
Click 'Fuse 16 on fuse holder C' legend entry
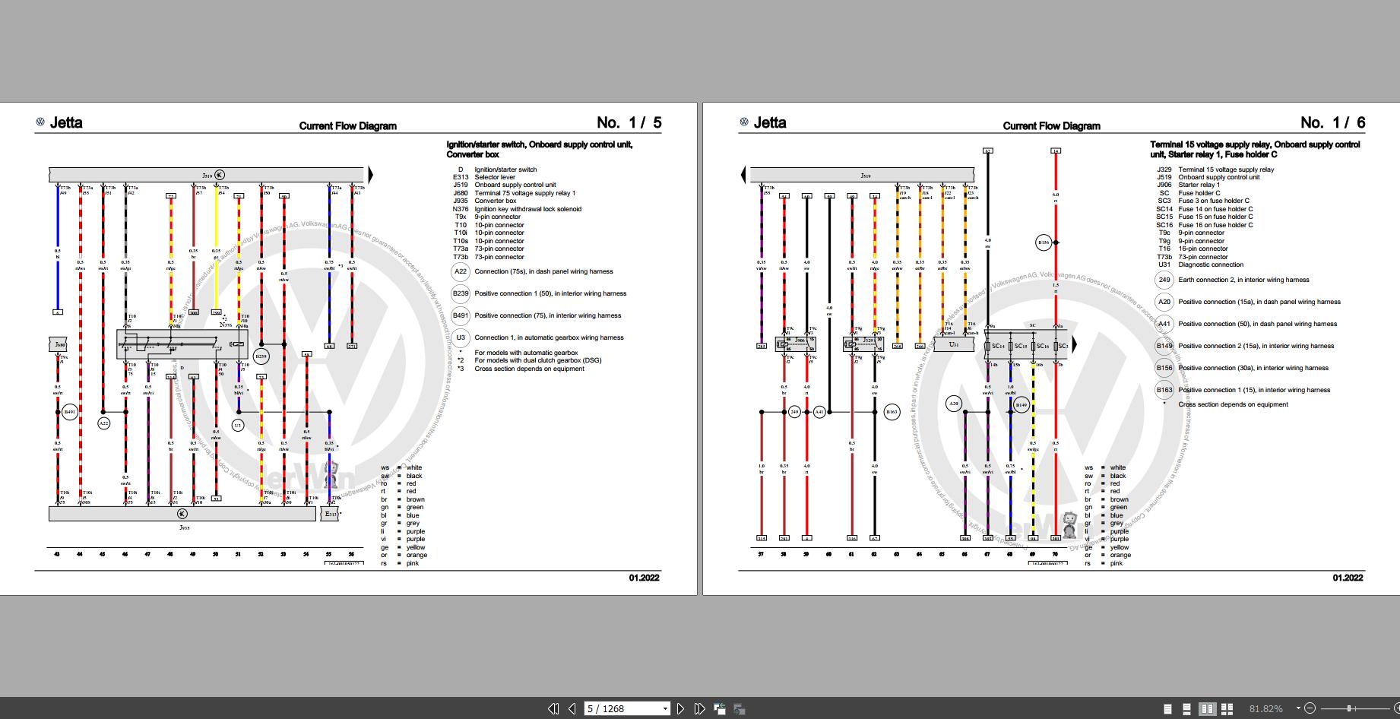1216,225
